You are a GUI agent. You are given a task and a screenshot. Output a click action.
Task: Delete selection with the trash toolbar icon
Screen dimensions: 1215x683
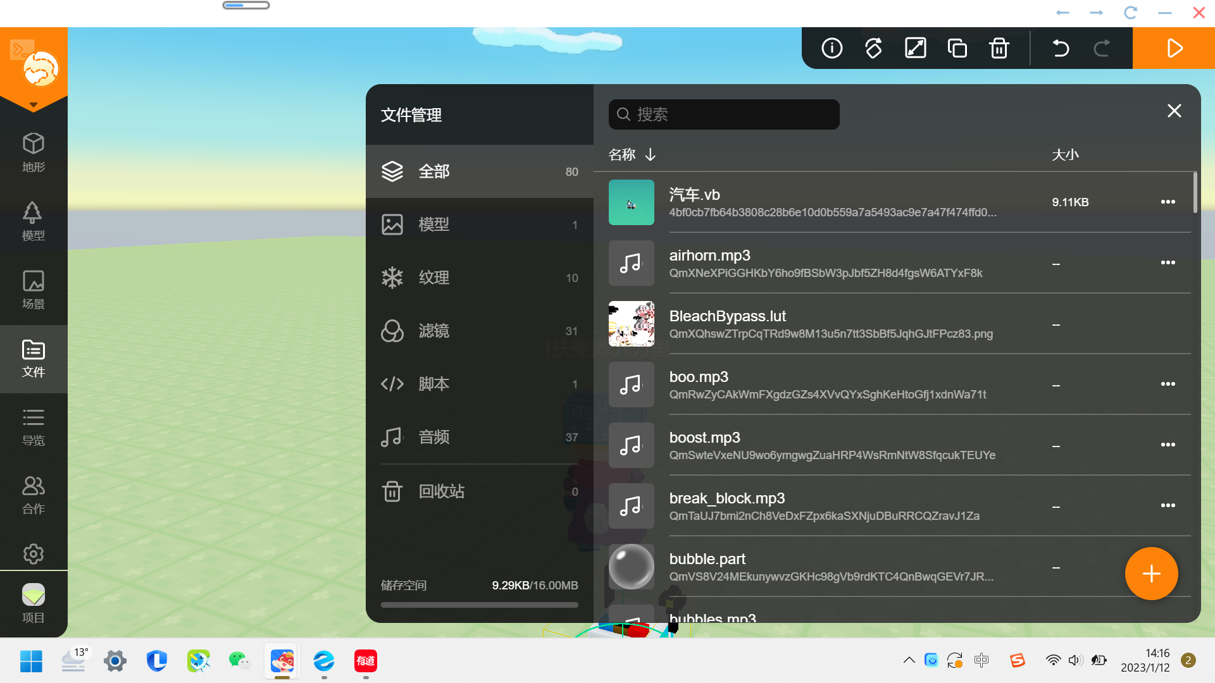[x=999, y=48]
